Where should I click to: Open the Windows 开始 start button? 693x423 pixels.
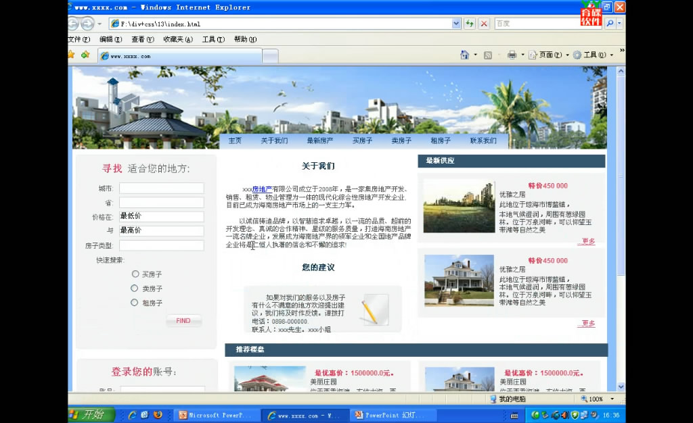pyautogui.click(x=91, y=415)
